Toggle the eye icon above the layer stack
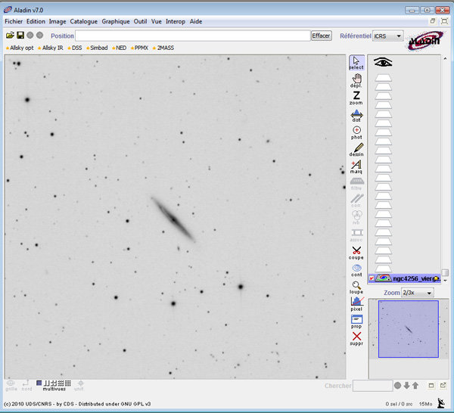The image size is (454, 413). tap(383, 63)
